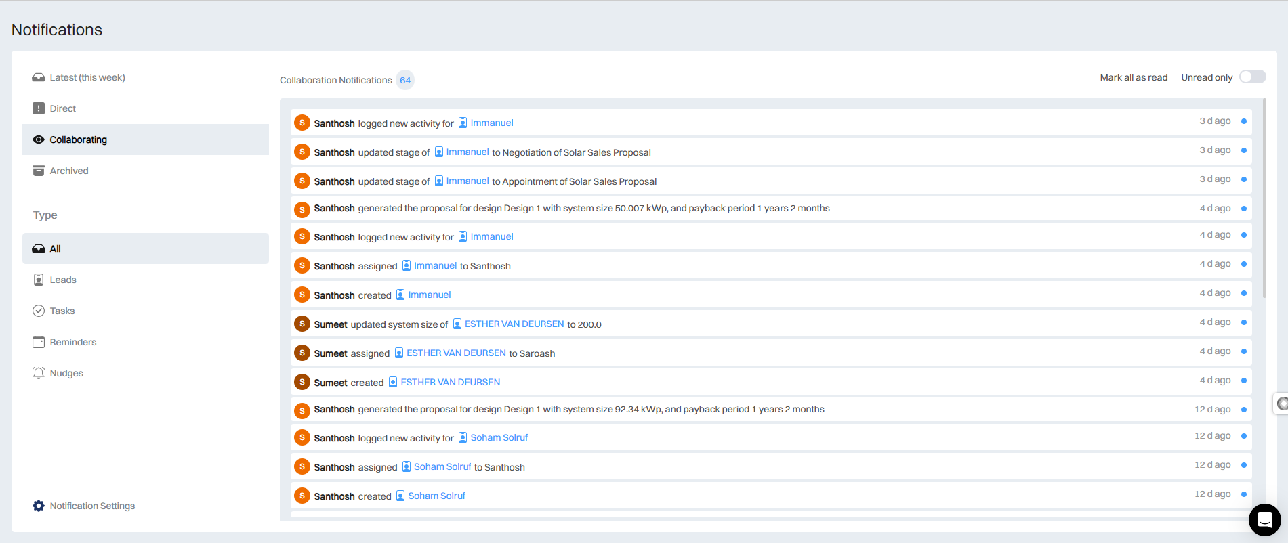Click lead icon in 'assigned Soham Solruf to Santhosh' row
Screen dimensions: 1288x543
point(407,466)
